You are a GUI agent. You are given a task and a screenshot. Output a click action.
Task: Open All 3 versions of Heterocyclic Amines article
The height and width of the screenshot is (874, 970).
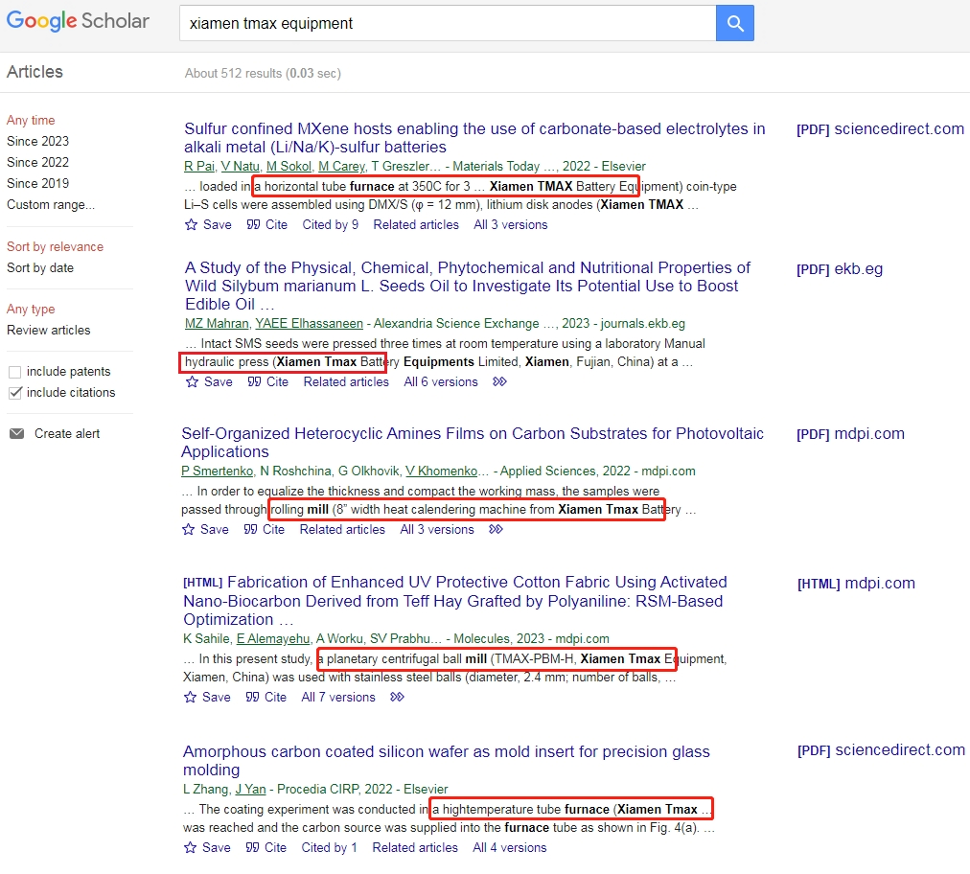(437, 529)
